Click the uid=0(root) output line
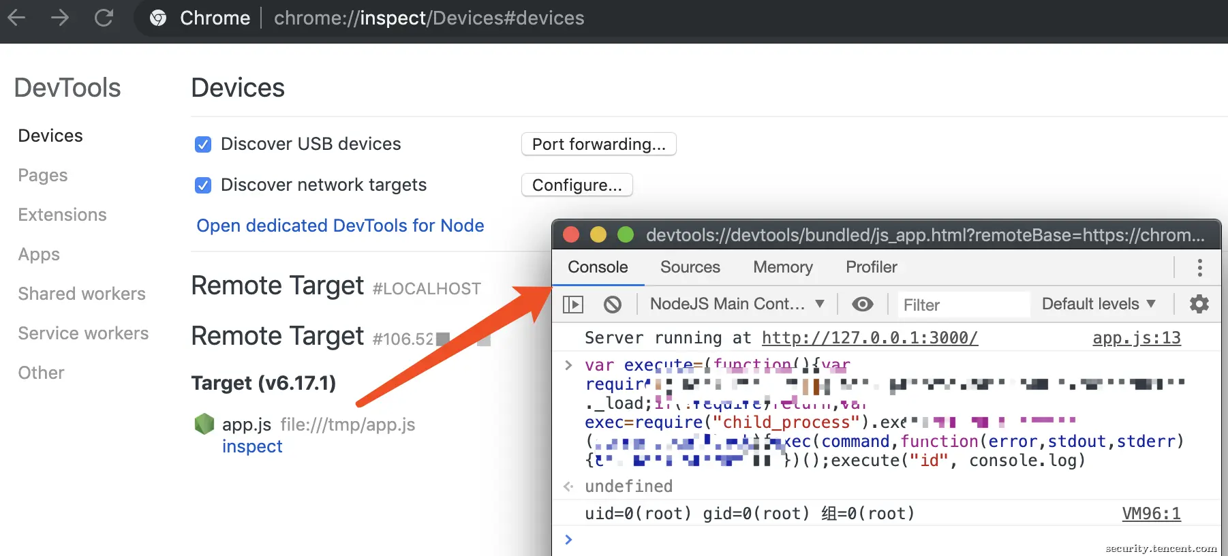The width and height of the screenshot is (1228, 556). [750, 514]
